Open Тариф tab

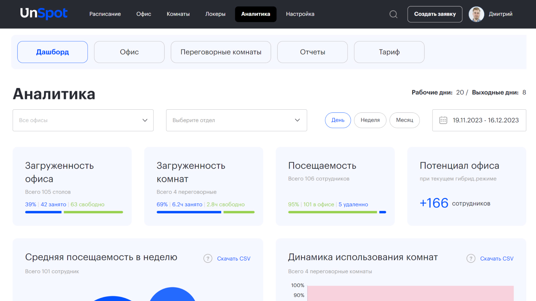coord(389,52)
